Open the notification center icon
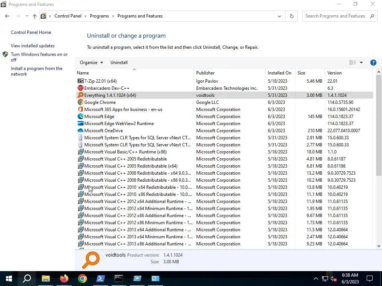Screen dimensions: 382x286 [370, 279]
